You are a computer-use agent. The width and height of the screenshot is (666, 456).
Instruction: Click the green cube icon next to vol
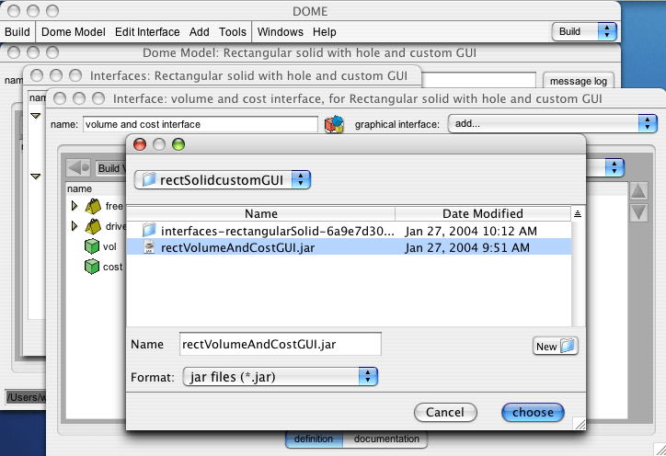[92, 246]
